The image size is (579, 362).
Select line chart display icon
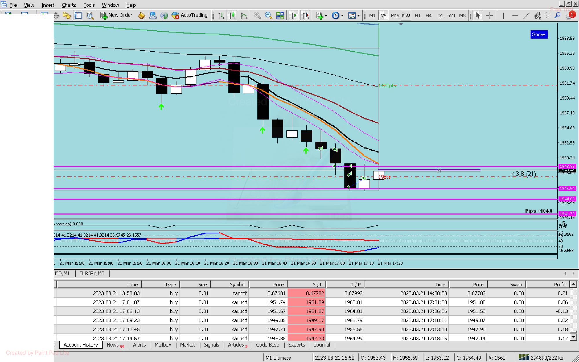[x=244, y=15]
